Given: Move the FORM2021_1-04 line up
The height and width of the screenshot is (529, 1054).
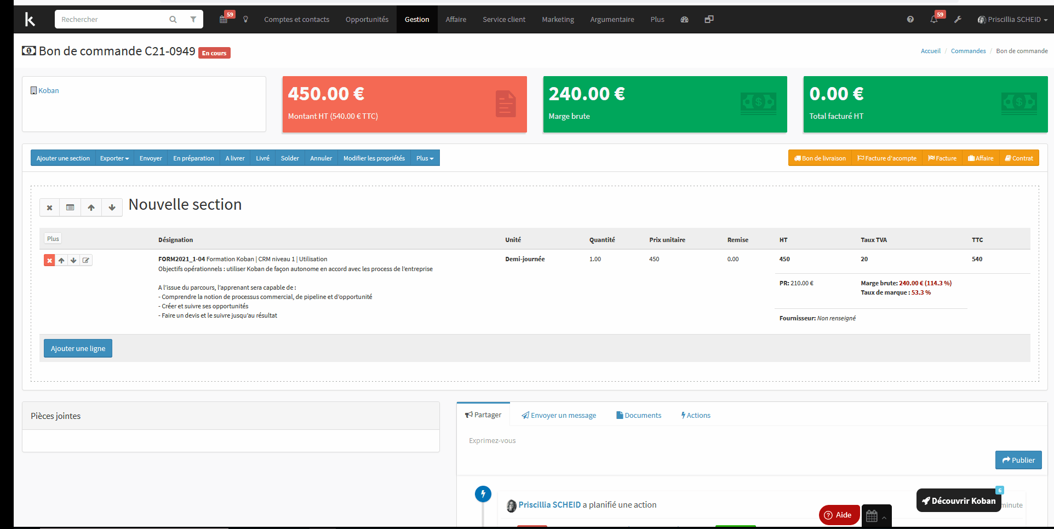Looking at the screenshot, I should click(x=61, y=260).
